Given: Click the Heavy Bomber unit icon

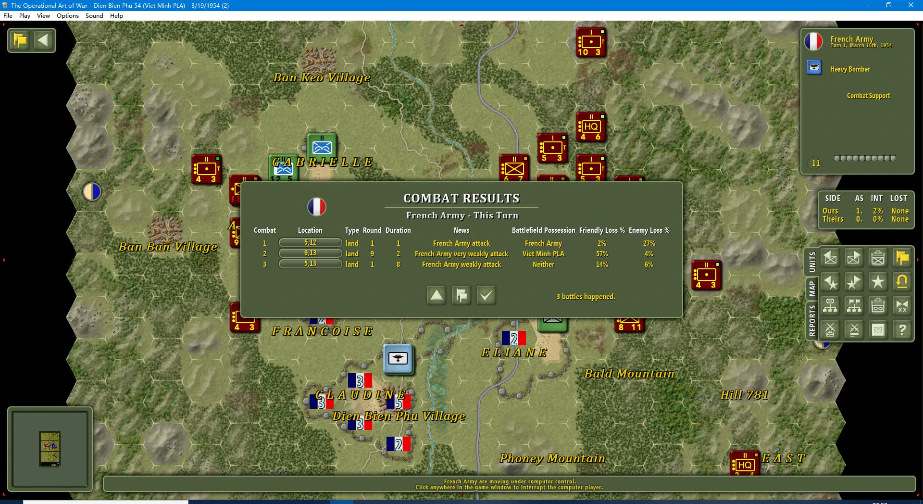Looking at the screenshot, I should pos(814,67).
